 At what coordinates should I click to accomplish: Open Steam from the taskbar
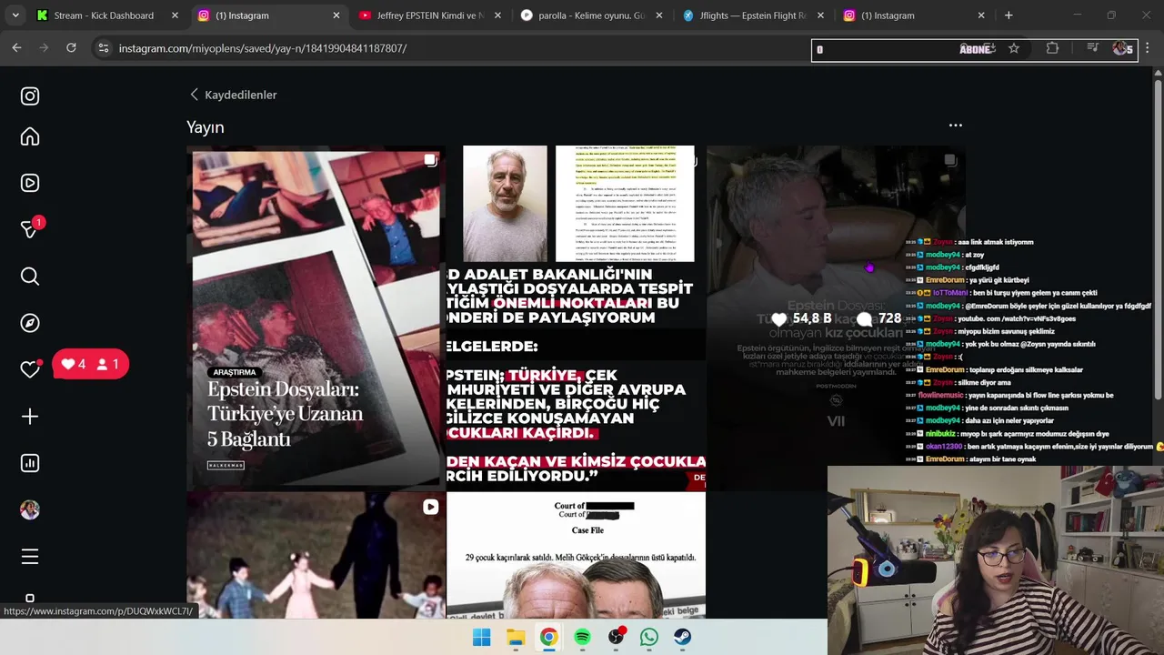click(682, 637)
